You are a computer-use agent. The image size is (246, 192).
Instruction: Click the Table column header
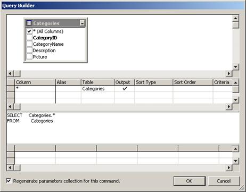[x=97, y=82]
